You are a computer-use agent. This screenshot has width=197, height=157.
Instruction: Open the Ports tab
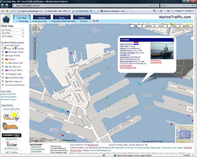62,18
